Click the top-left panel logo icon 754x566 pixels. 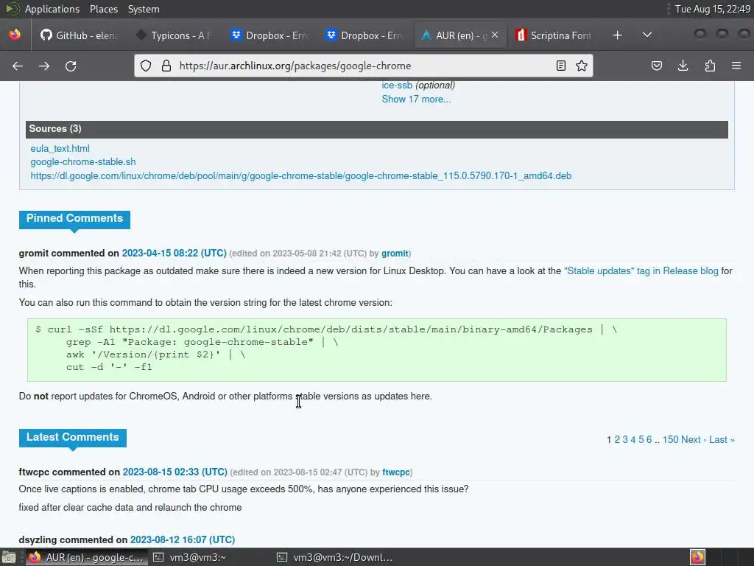[12, 9]
